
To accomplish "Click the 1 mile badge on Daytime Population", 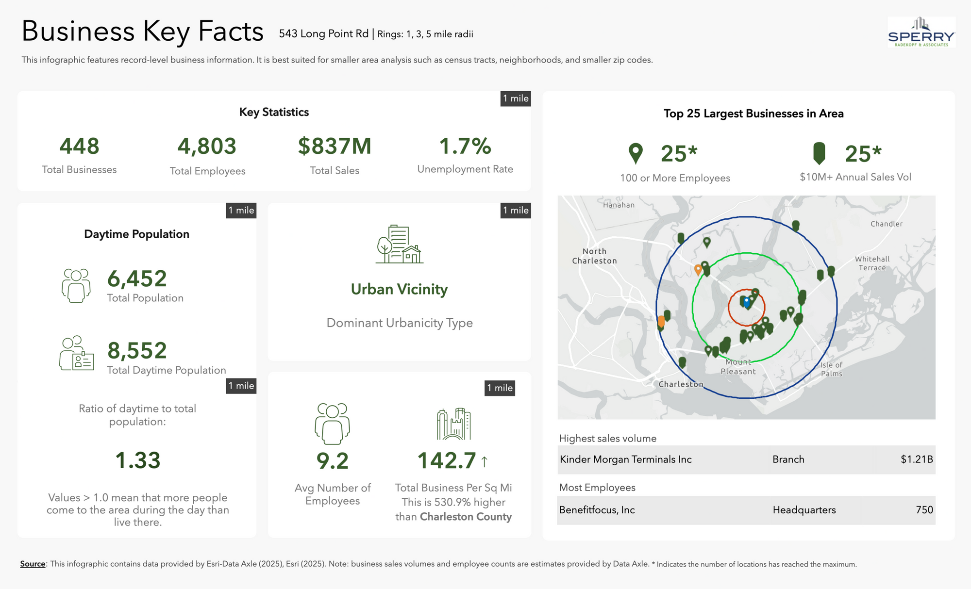I will pyautogui.click(x=241, y=211).
